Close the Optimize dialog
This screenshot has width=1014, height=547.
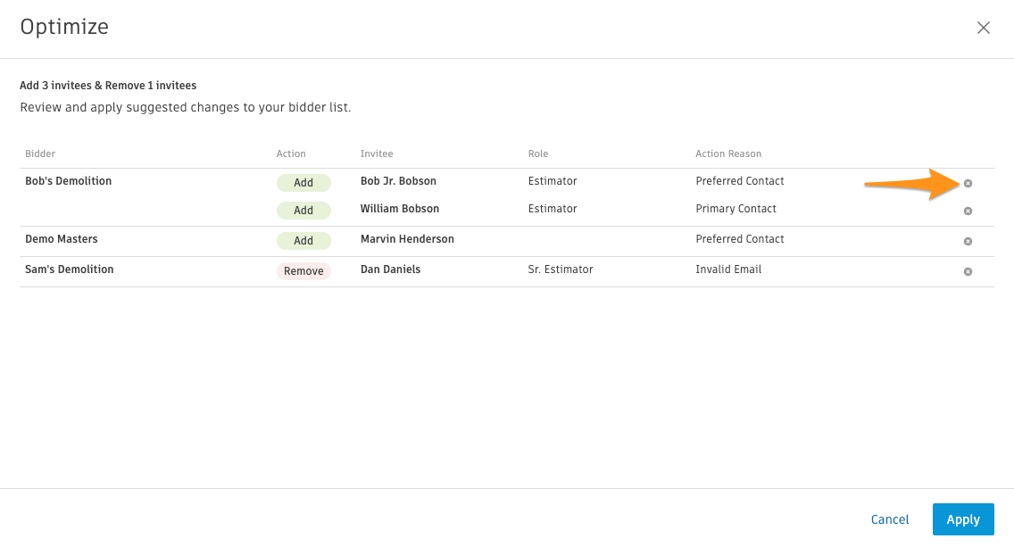tap(984, 28)
